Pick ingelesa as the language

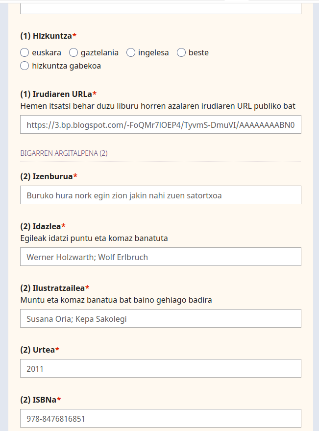131,52
